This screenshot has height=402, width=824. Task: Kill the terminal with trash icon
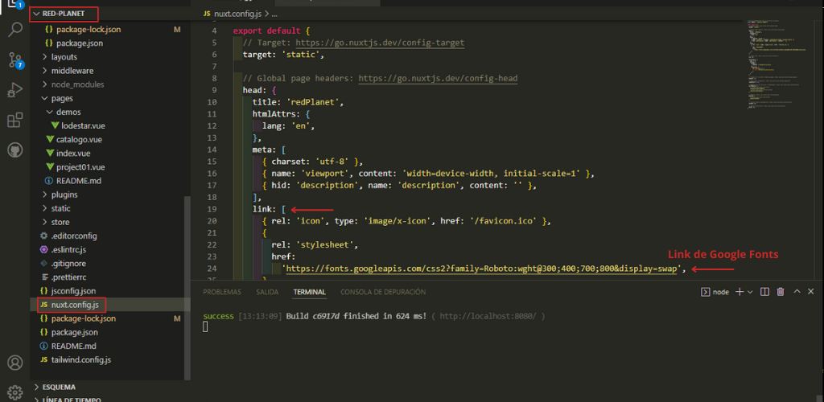point(781,292)
